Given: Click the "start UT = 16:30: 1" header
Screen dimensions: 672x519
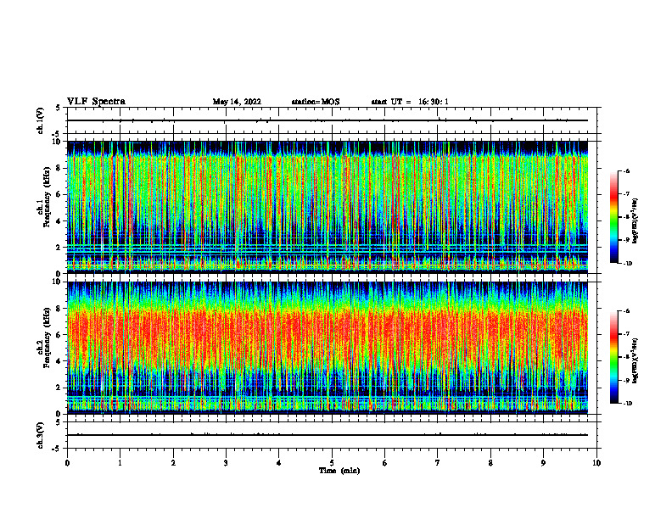Looking at the screenshot, I should tap(410, 102).
